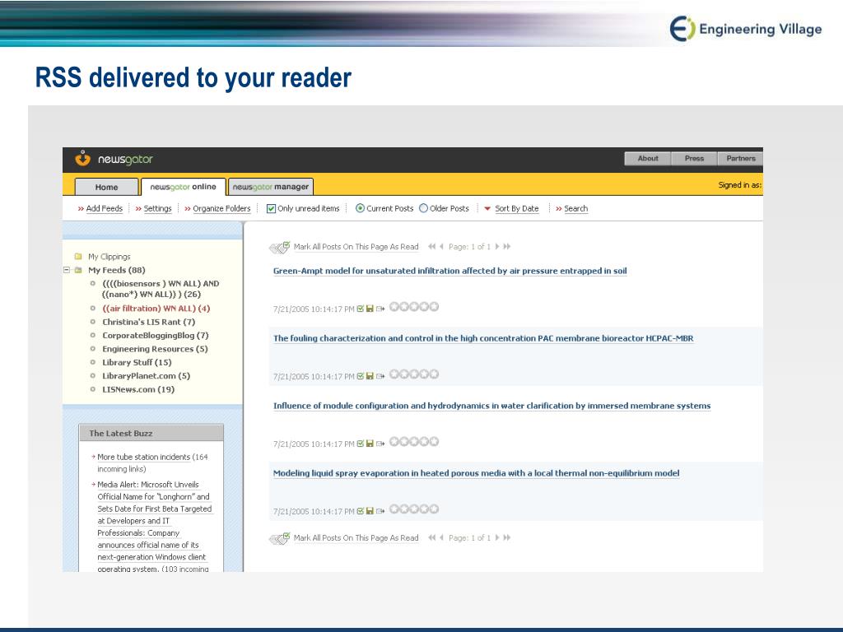This screenshot has width=843, height=632.
Task: Open the Settings link
Action: pos(157,208)
